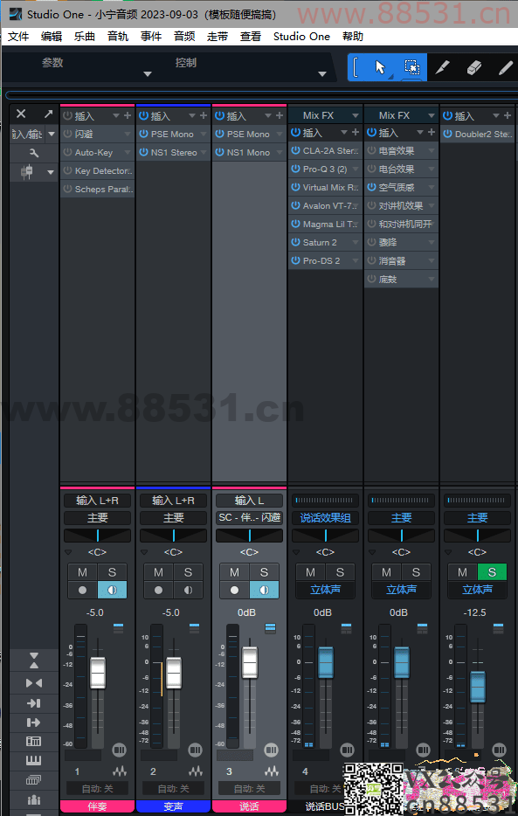Open the 消音器 insert dropdown arrow

point(432,260)
